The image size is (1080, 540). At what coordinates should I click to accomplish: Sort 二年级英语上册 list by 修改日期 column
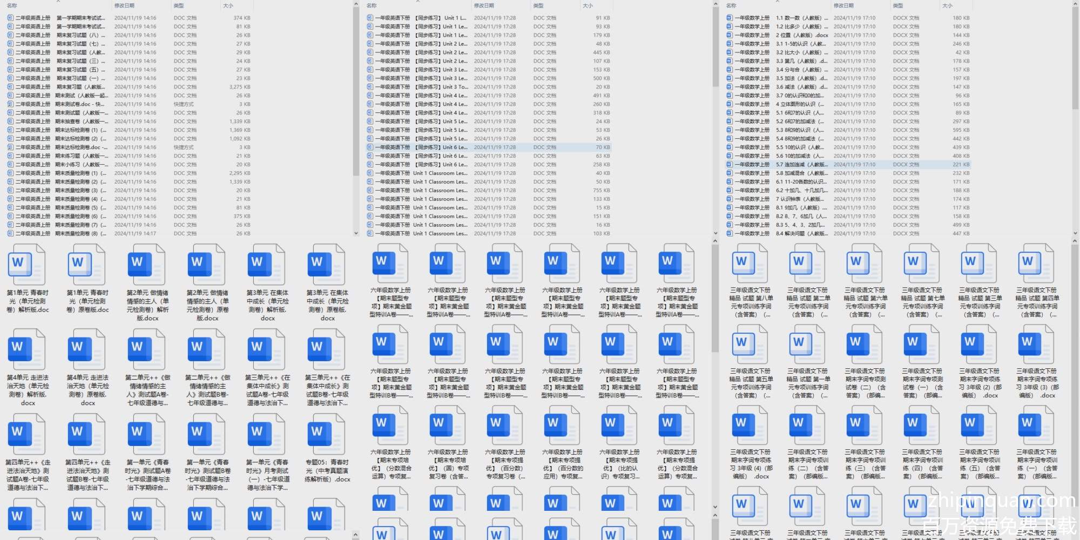[x=124, y=5]
